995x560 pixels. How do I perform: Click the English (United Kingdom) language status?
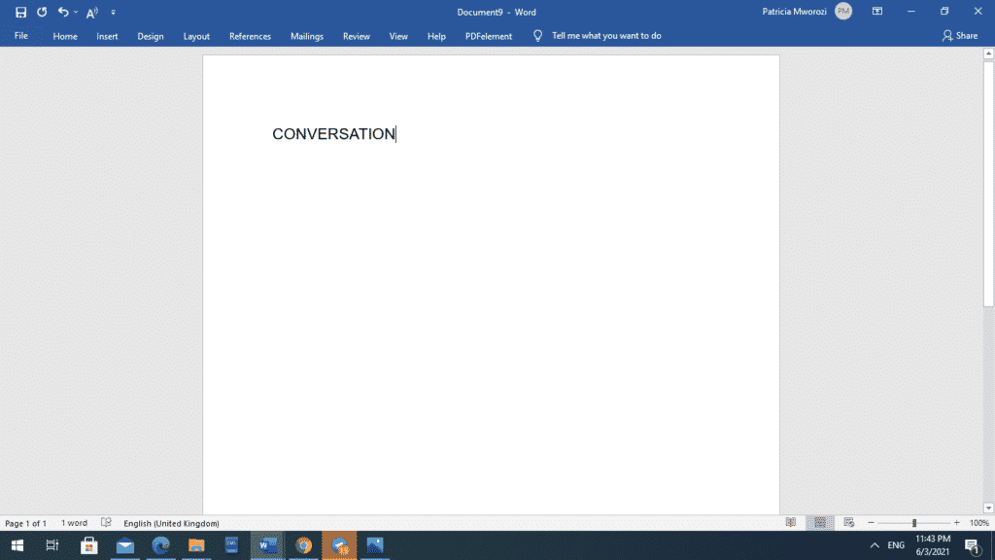pyautogui.click(x=171, y=522)
